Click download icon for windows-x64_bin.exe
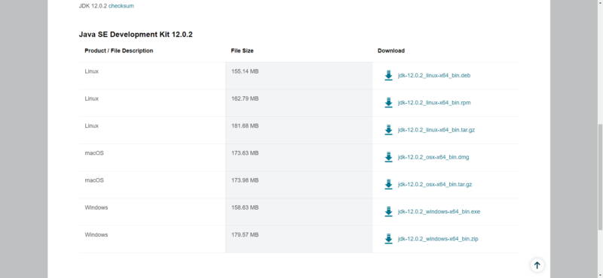 click(x=388, y=212)
